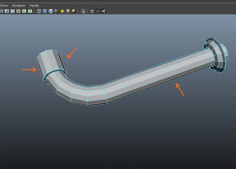236x169 pixels.
Task: Toggle the X-Ray cube icon
Action: (x=92, y=11)
